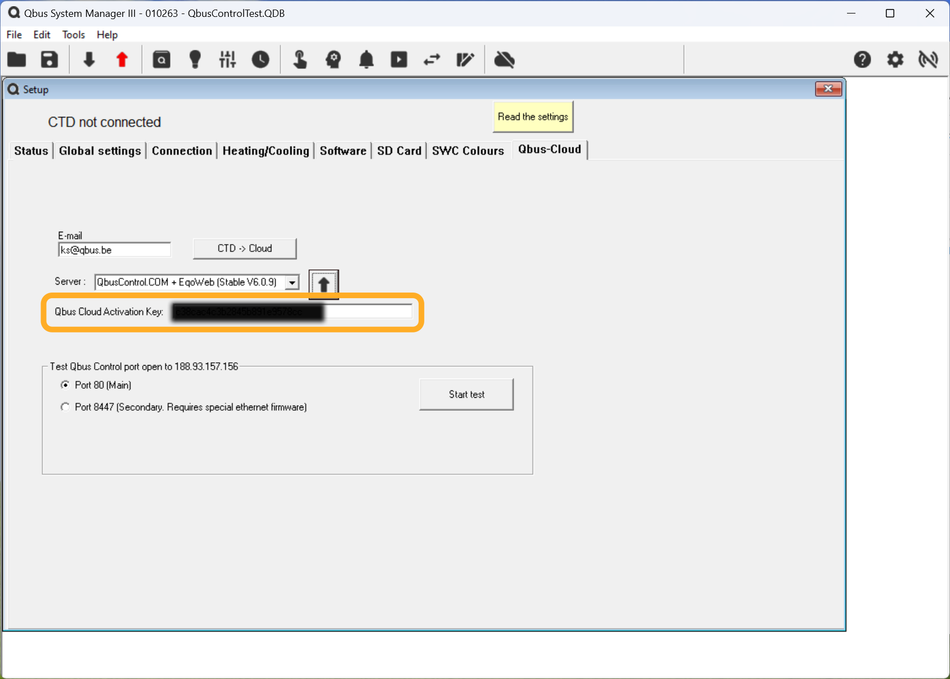The width and height of the screenshot is (950, 679).
Task: Click the swap arrows toolbar icon
Action: tap(432, 59)
